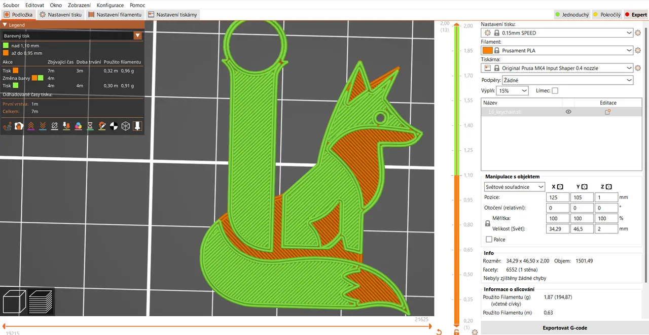Enable the Límec (brim) checkbox
The width and height of the screenshot is (649, 335).
[x=555, y=90]
